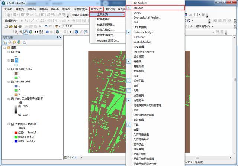The image size is (238, 166).
Task: Open 样式管理器(S)... entry
Action: click(x=107, y=35)
